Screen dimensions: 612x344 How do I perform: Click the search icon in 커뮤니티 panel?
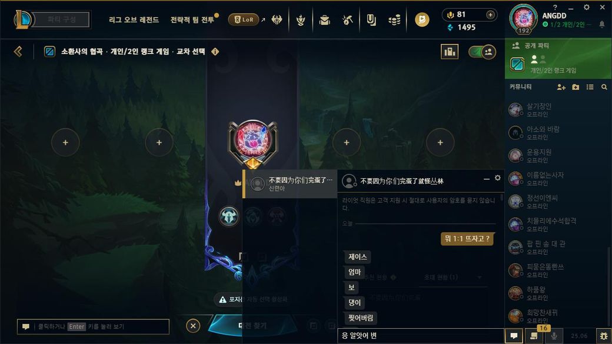click(604, 87)
